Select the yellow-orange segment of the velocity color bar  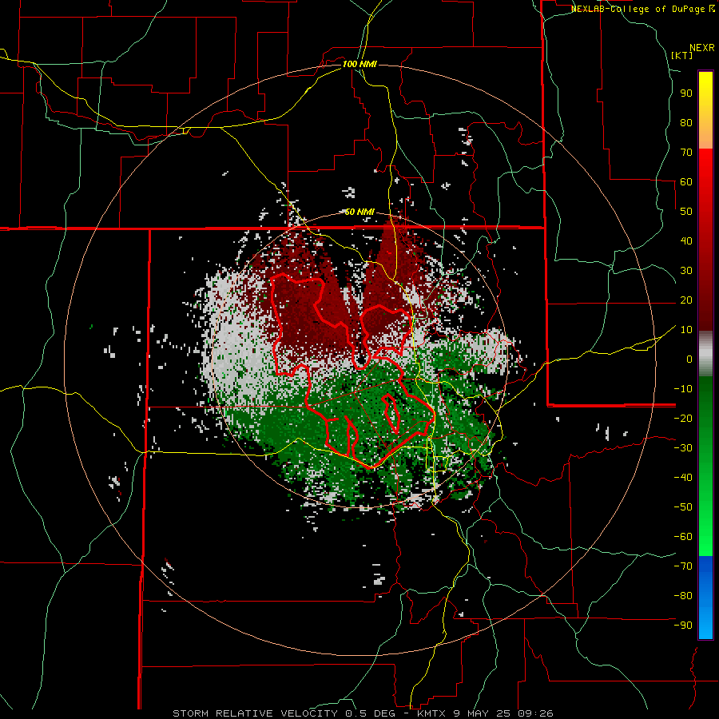705,110
